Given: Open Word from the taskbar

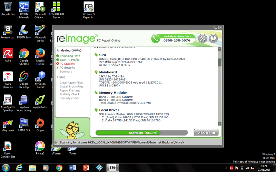Looking at the screenshot, I should (72, 168).
